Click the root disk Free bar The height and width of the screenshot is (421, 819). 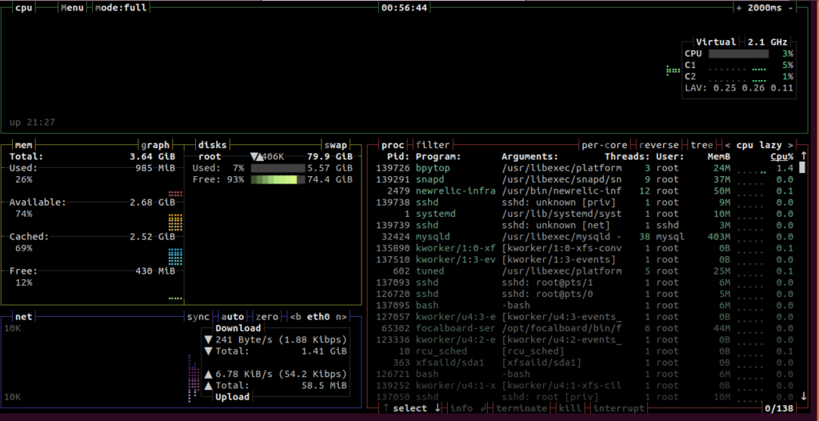(278, 180)
